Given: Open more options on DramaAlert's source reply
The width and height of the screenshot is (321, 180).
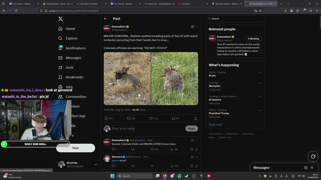Looking at the screenshot, I should tap(197, 140).
